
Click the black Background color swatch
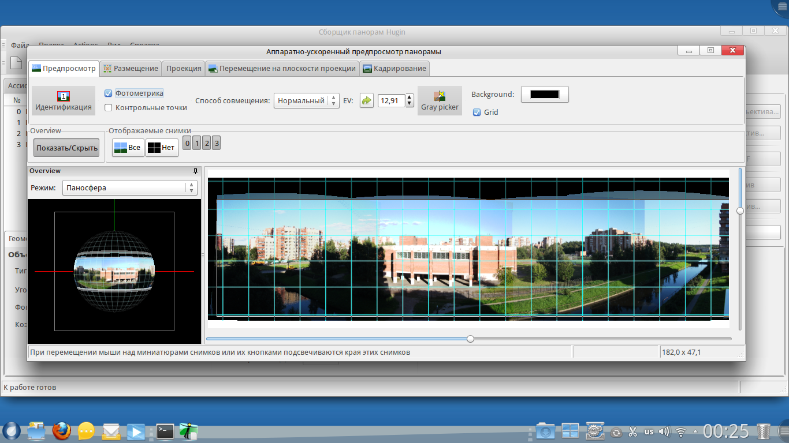pyautogui.click(x=545, y=95)
